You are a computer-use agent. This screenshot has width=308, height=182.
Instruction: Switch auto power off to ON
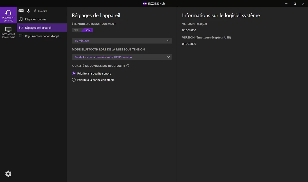coord(88,30)
